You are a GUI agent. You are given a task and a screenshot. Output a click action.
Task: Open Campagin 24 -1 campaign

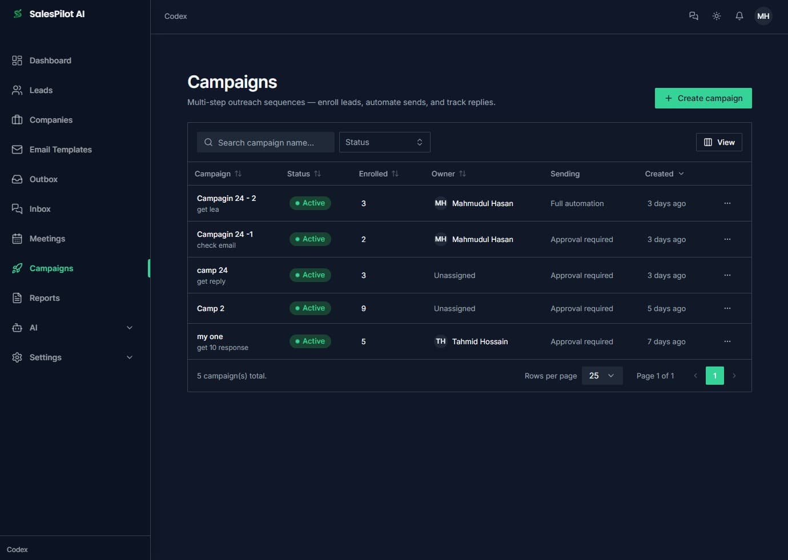225,234
